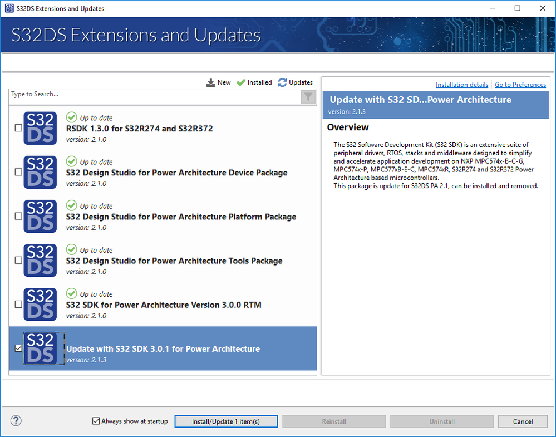Screen dimensions: 556x437
Task: Click the Installed green checkmark filter
Action: pyautogui.click(x=241, y=82)
